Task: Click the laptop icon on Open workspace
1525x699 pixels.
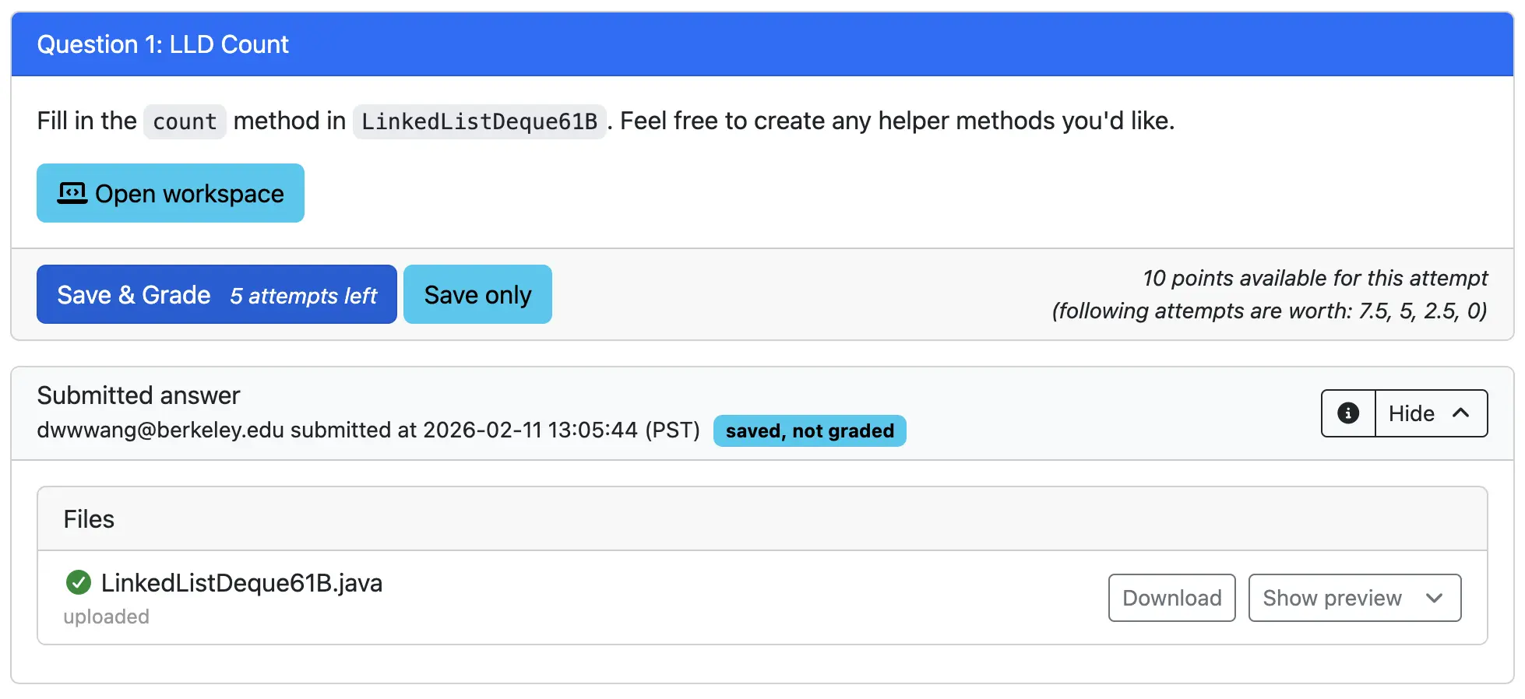Action: [x=72, y=193]
